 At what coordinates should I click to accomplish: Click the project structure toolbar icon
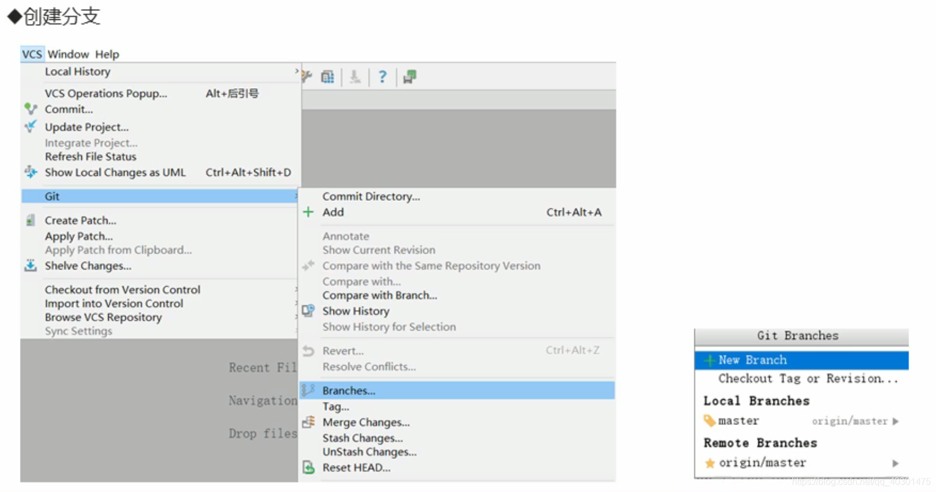click(x=328, y=77)
